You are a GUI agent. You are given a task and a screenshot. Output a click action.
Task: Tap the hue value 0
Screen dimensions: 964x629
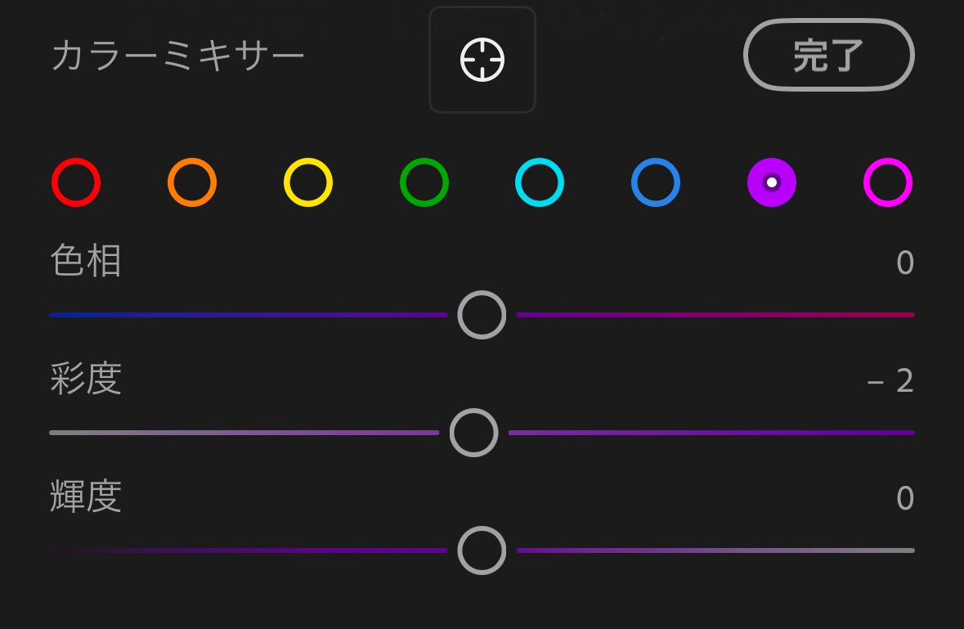click(904, 263)
